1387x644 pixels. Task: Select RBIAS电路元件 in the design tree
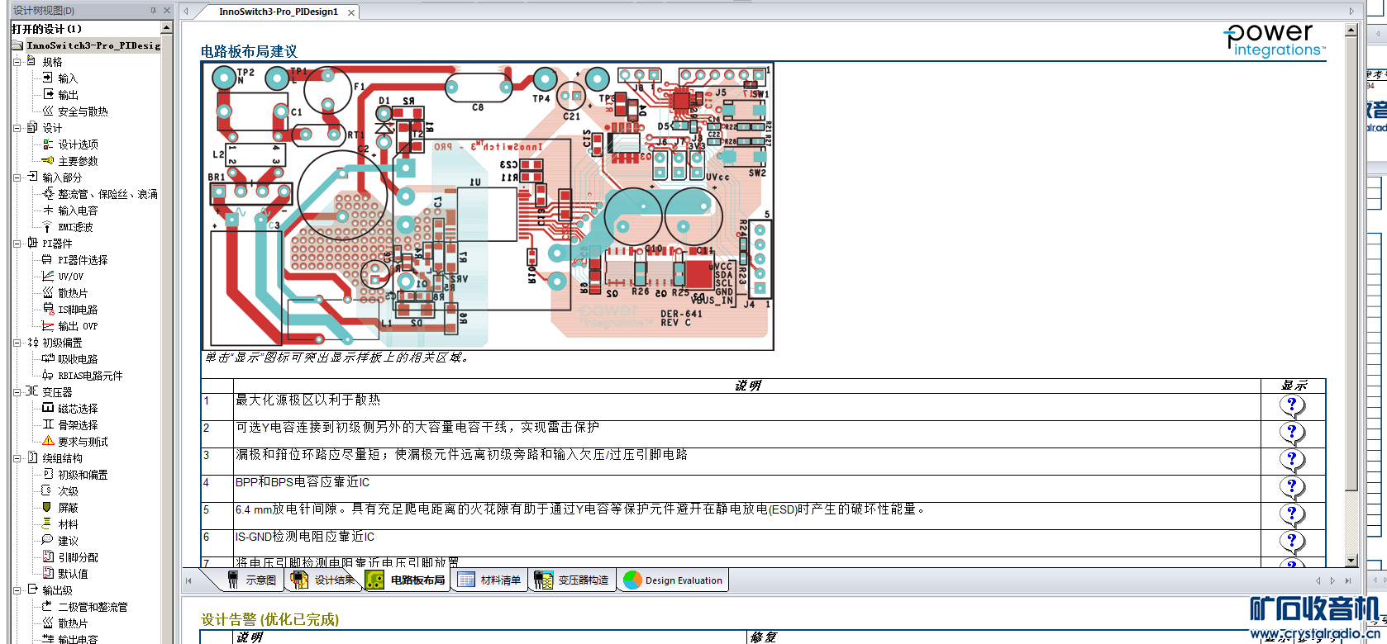pyautogui.click(x=90, y=376)
